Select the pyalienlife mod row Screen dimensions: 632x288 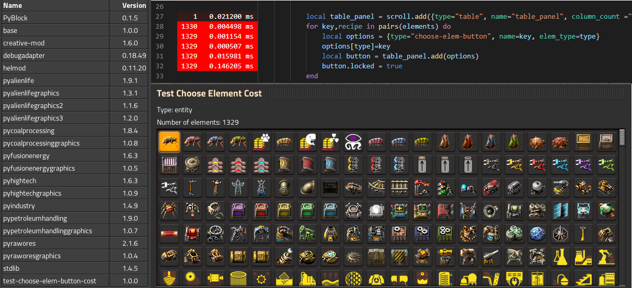tap(74, 80)
